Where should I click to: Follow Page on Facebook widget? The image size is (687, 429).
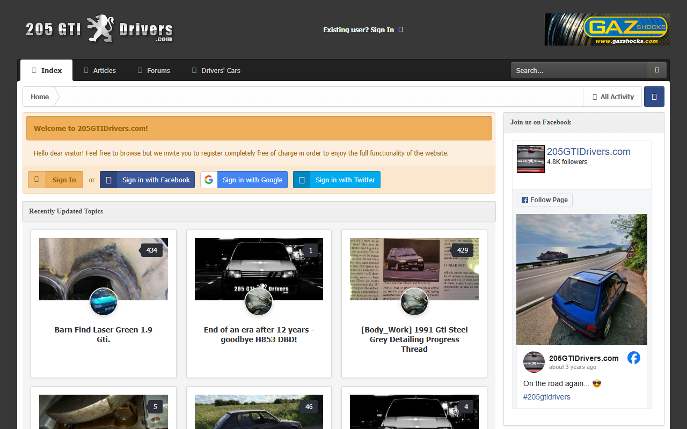click(x=545, y=200)
